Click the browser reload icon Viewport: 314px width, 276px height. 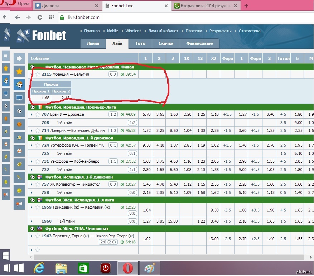tap(40, 18)
